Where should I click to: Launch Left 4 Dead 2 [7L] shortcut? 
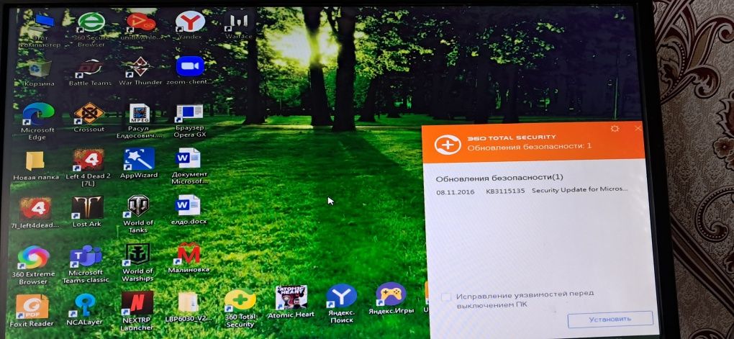tap(88, 168)
